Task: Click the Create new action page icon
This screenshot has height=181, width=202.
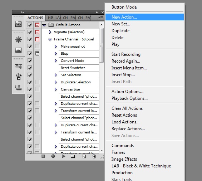Action: tap(84, 156)
